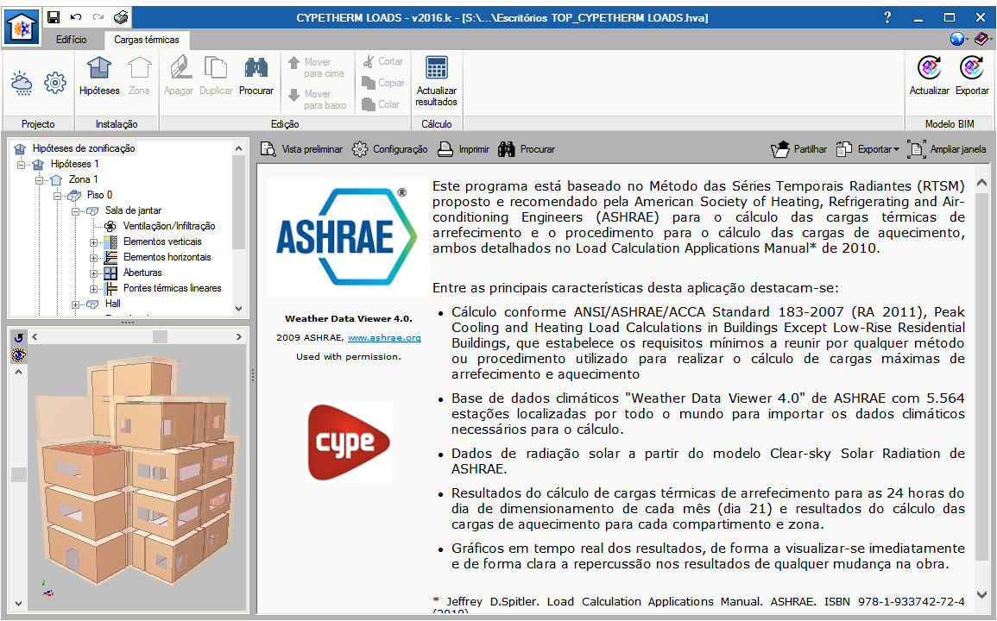Image resolution: width=997 pixels, height=621 pixels.
Task: Click the save diskette icon in title bar
Action: pyautogui.click(x=54, y=17)
